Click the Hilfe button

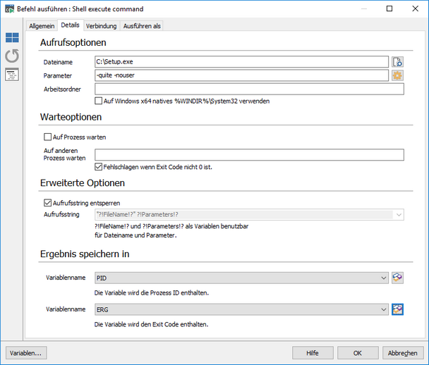click(x=313, y=353)
